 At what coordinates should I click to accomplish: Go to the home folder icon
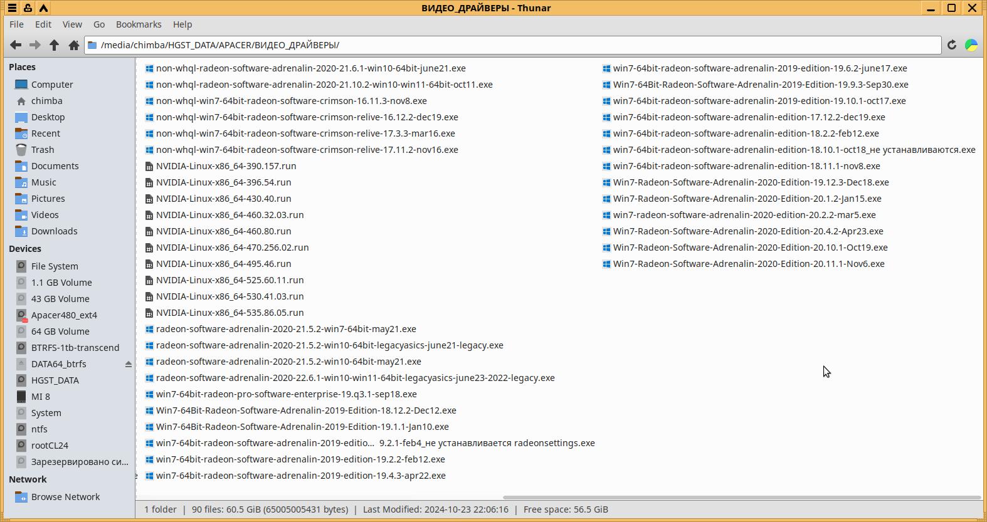coord(74,45)
